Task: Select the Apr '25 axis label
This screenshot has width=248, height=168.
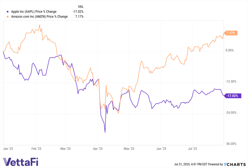Action: click(98, 149)
